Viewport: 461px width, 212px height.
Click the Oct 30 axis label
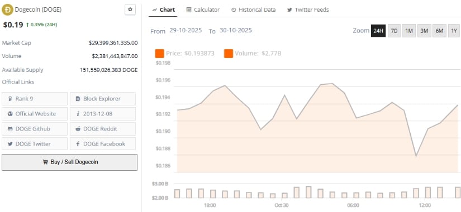(282, 205)
